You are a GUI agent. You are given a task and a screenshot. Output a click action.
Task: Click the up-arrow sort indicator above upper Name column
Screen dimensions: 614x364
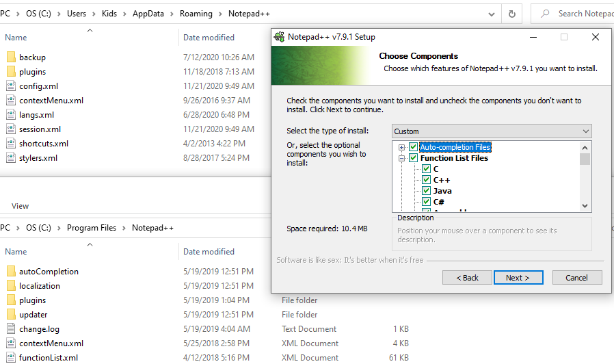[x=90, y=30]
